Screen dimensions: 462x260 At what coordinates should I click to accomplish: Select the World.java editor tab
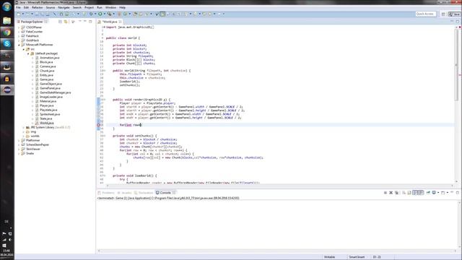click(x=110, y=22)
